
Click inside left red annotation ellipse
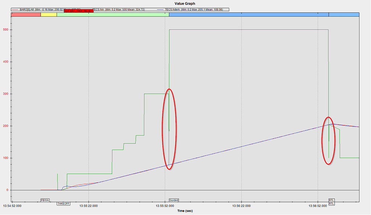click(169, 129)
